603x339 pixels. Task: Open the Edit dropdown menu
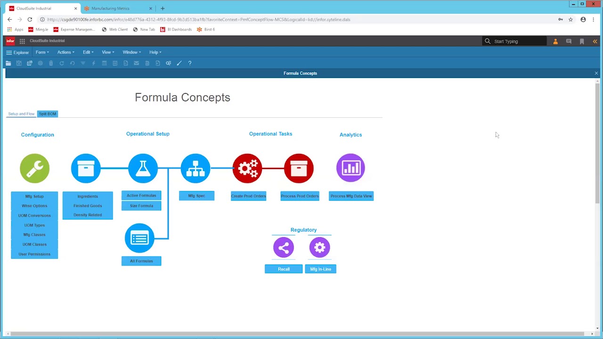click(88, 52)
